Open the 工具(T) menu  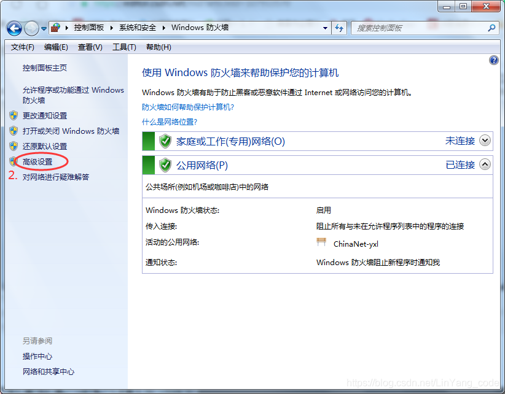(124, 47)
